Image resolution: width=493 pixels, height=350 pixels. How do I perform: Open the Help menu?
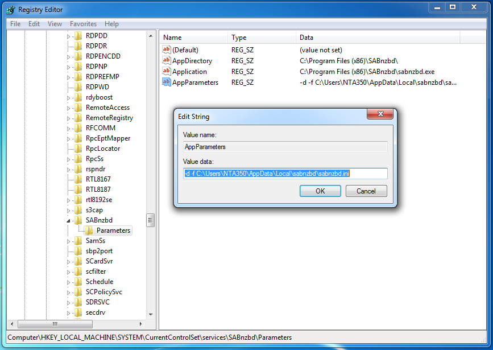[111, 24]
